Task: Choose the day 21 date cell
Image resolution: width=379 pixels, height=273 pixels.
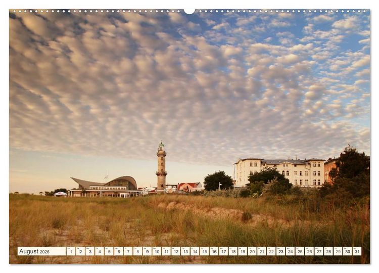Action: (262, 251)
